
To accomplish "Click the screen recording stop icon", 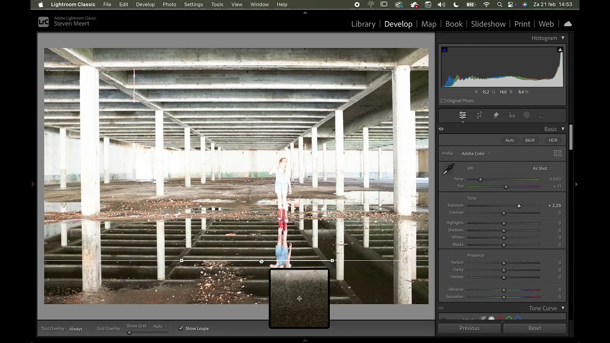I will pyautogui.click(x=357, y=4).
